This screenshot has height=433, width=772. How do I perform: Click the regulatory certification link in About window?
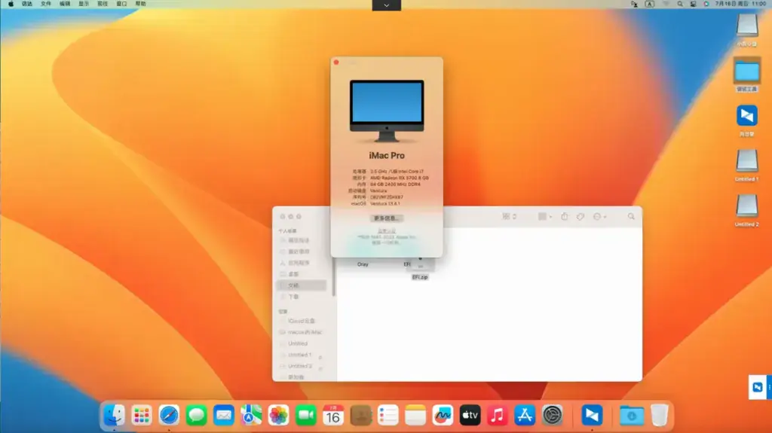(387, 230)
